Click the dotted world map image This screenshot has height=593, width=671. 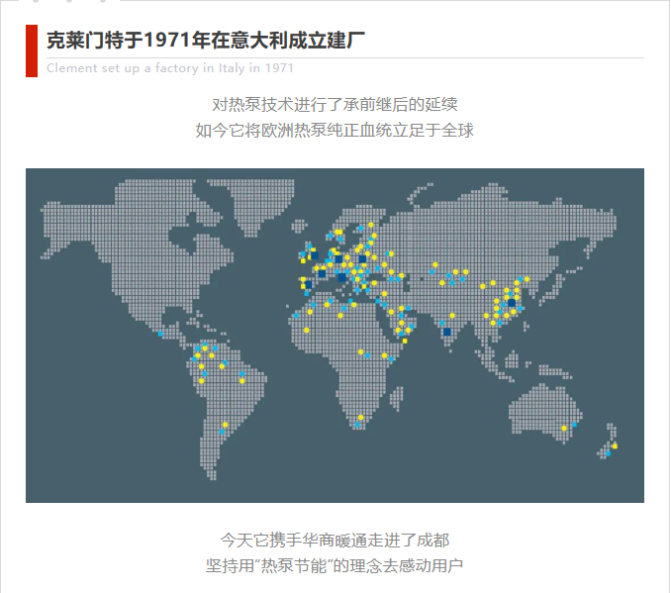click(335, 336)
